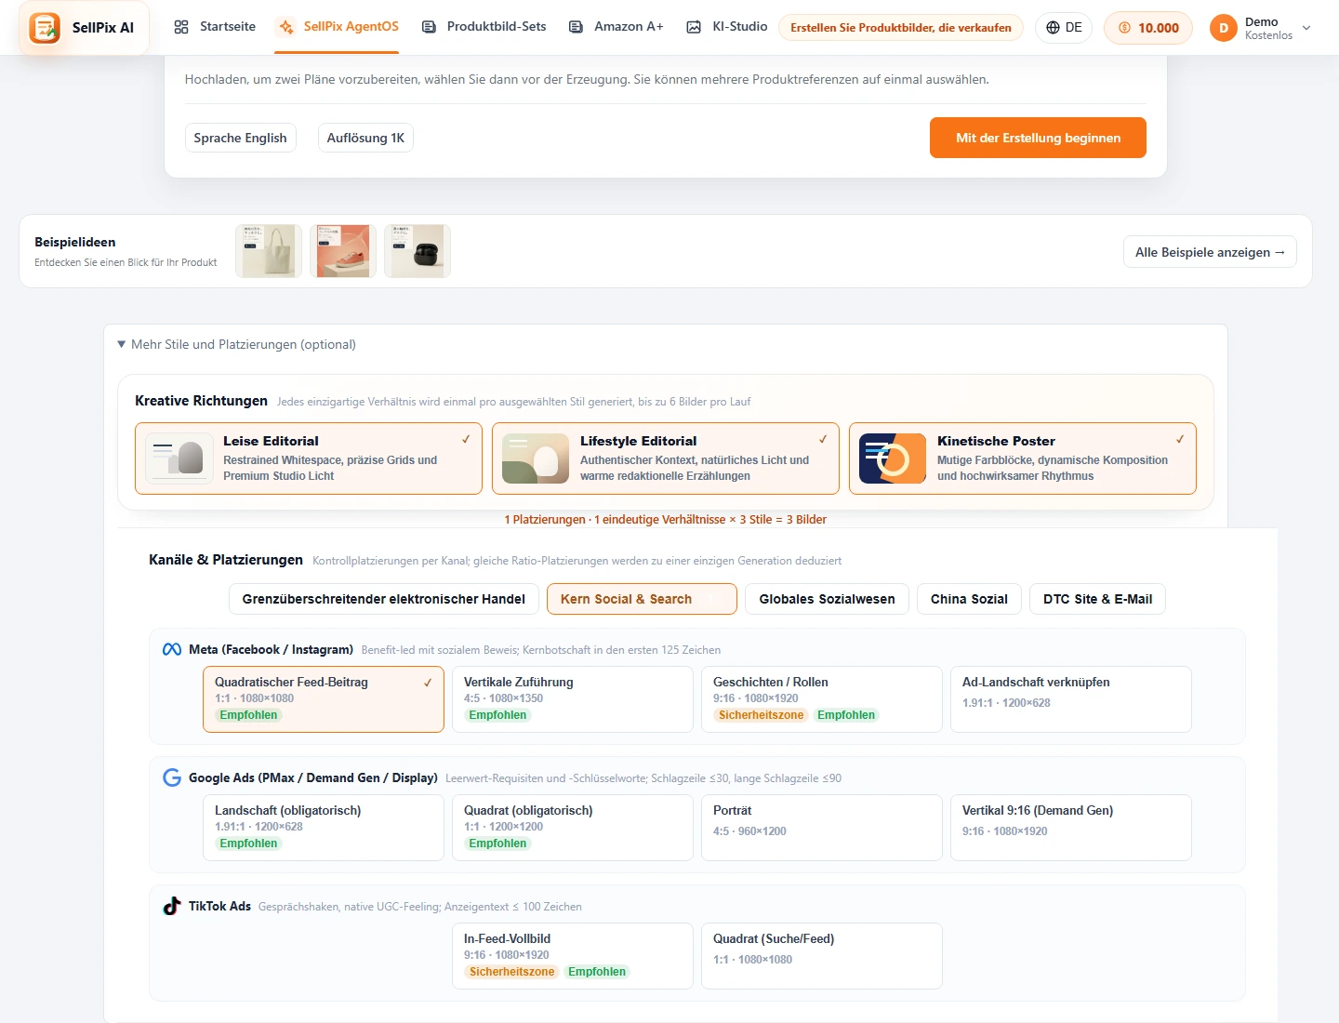1339x1023 pixels.
Task: Open the Auflösung 1K dropdown
Action: click(x=365, y=138)
